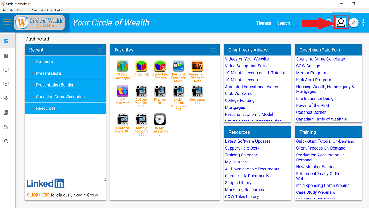Expand the Presentation Builder section
This screenshot has height=208, width=369.
pyautogui.click(x=65, y=85)
